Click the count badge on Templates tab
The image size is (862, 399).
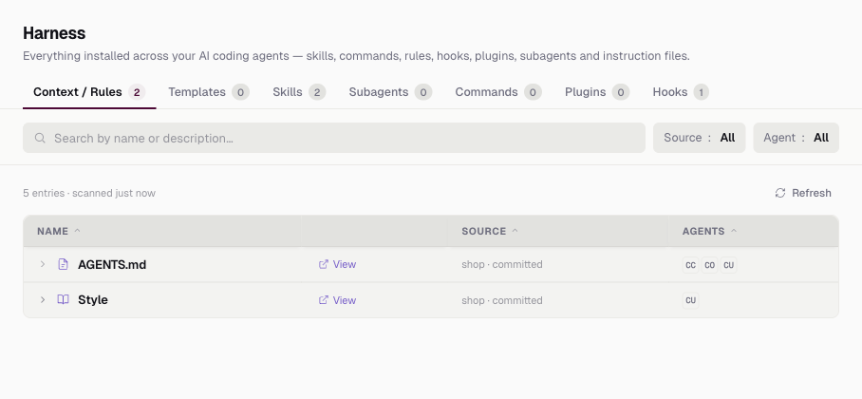click(x=240, y=92)
